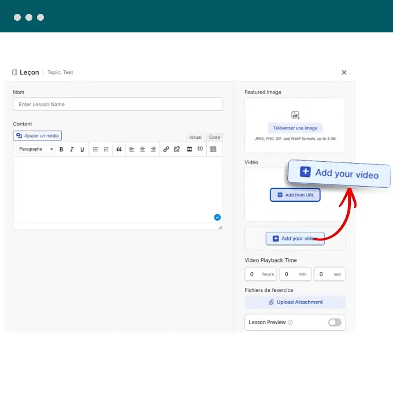The image size is (393, 393).
Task: Click the Ajouter un média button
Action: click(38, 136)
